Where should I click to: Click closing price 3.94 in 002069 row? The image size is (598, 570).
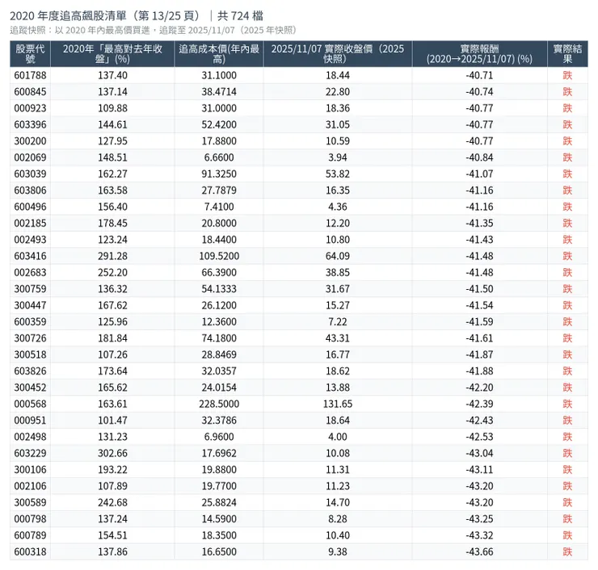pos(338,157)
